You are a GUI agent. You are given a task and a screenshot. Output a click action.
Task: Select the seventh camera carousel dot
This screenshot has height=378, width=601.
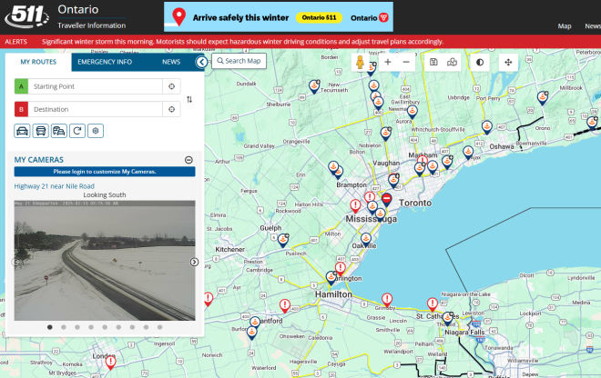[132, 327]
